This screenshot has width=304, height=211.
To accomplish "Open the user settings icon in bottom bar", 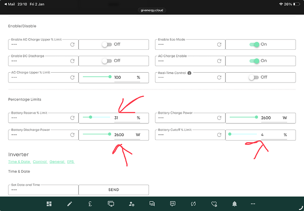I will point(131,204).
